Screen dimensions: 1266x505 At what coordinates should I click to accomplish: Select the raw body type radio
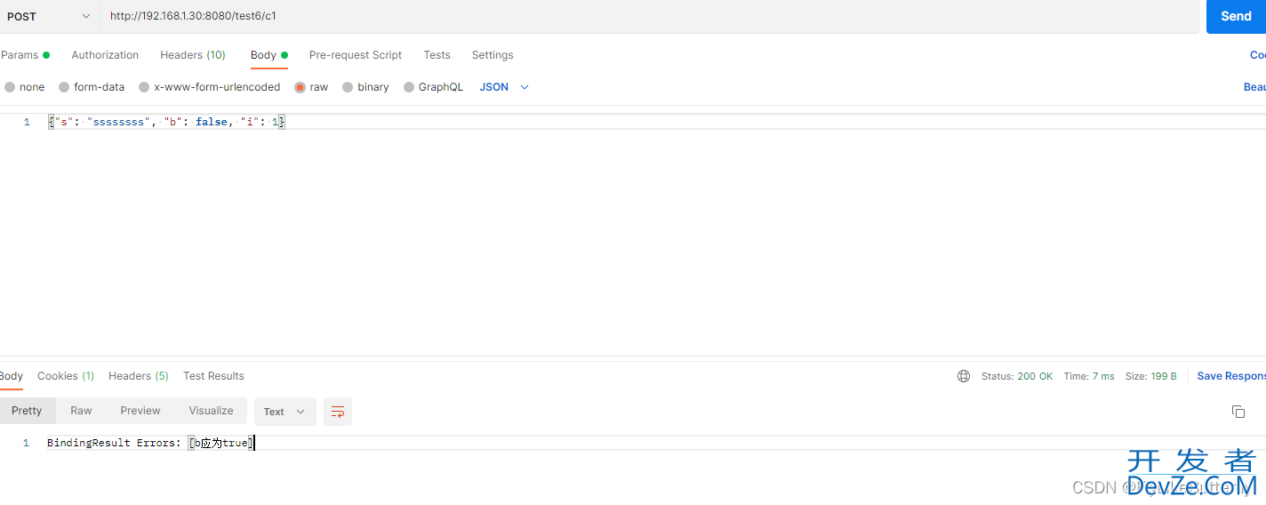(x=300, y=87)
